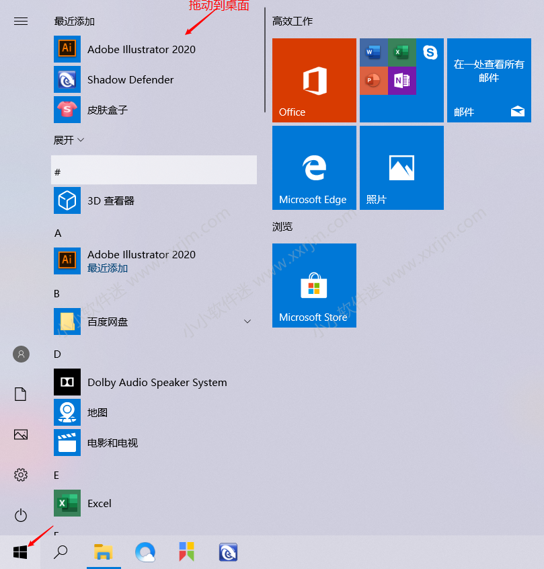
Task: Expand the 展开 recently added list
Action: (x=69, y=140)
